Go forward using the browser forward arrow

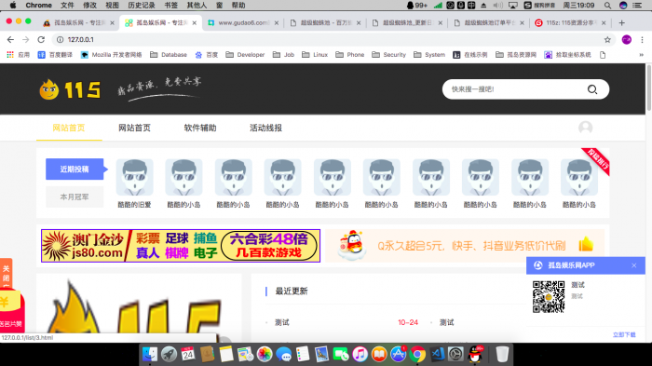26,39
